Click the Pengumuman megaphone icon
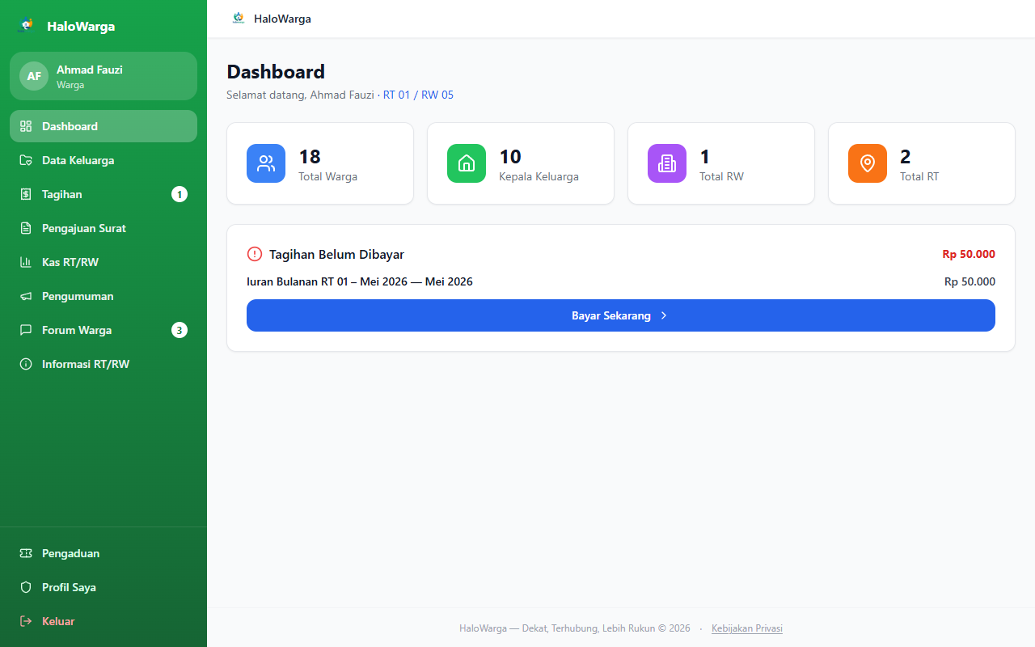The height and width of the screenshot is (647, 1035). tap(26, 296)
